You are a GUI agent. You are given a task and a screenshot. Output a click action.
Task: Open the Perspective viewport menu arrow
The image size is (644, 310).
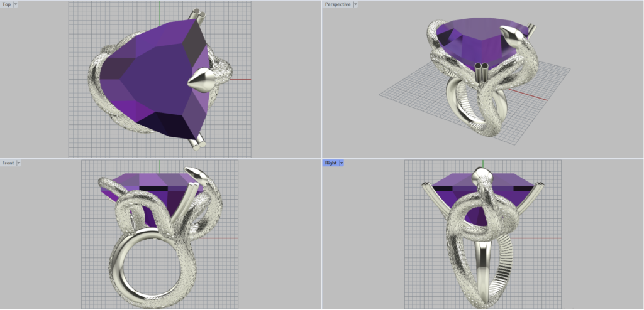click(355, 4)
